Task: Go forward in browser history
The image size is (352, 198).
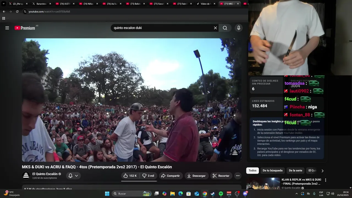Action: tap(10, 12)
